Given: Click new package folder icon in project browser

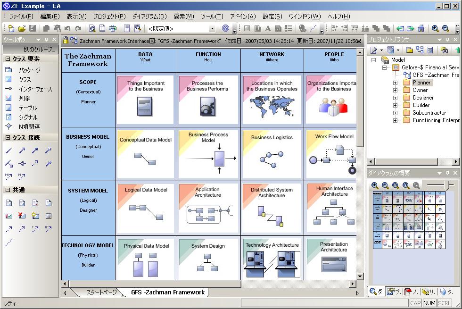Looking at the screenshot, I should (410, 50).
